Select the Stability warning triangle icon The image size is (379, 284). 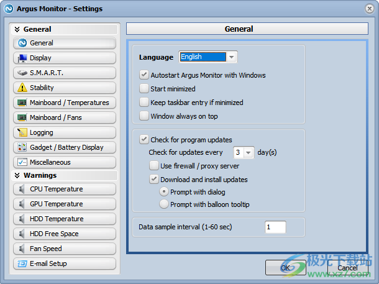(22, 88)
